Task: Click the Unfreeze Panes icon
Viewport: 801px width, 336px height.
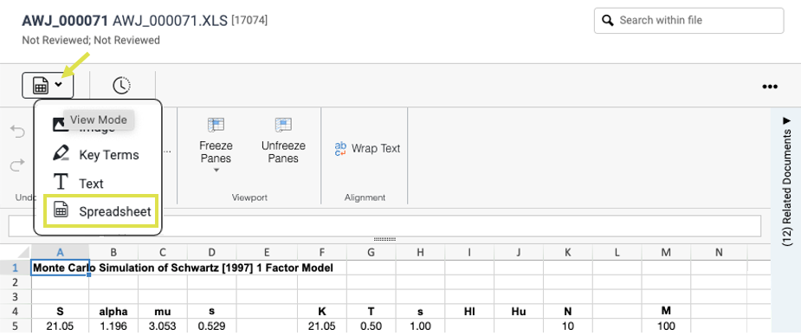Action: [x=283, y=124]
